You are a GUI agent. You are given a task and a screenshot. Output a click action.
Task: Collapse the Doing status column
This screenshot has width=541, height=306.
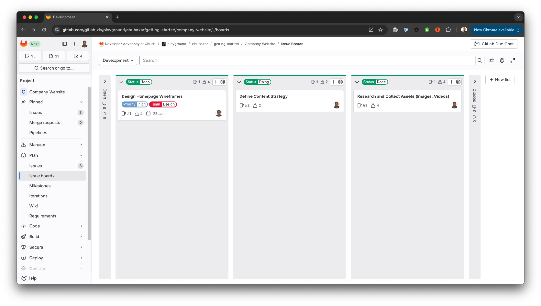(239, 82)
